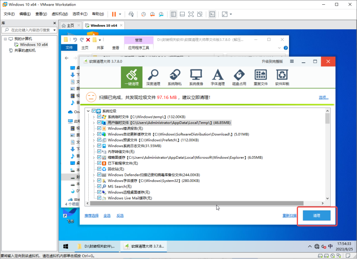Expand the Windows字体缓存 node

(93, 181)
